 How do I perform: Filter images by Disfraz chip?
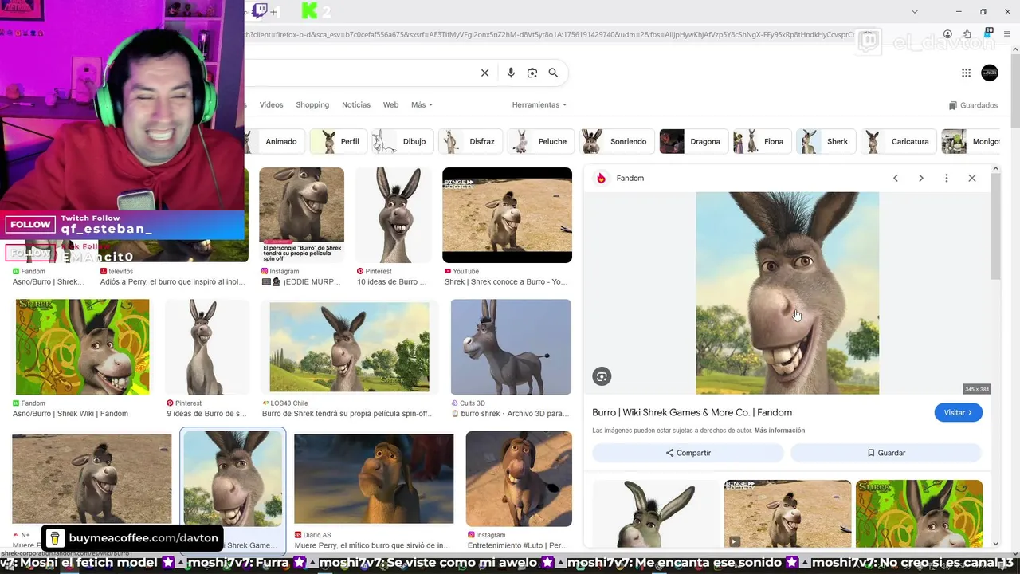click(x=472, y=141)
